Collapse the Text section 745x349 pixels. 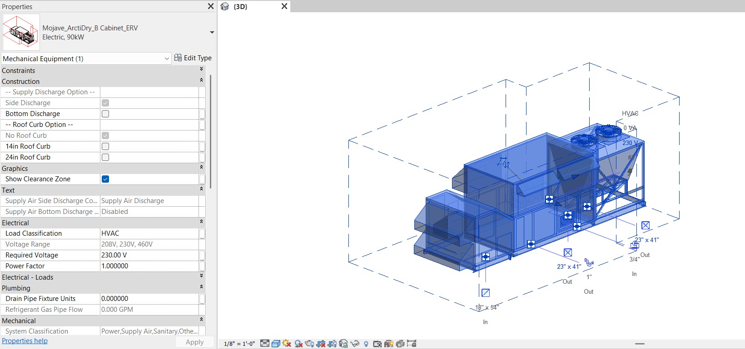[201, 189]
